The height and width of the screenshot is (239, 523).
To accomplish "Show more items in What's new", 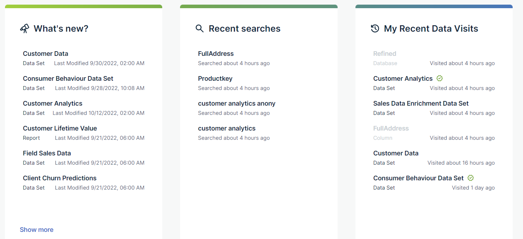I will tap(36, 230).
